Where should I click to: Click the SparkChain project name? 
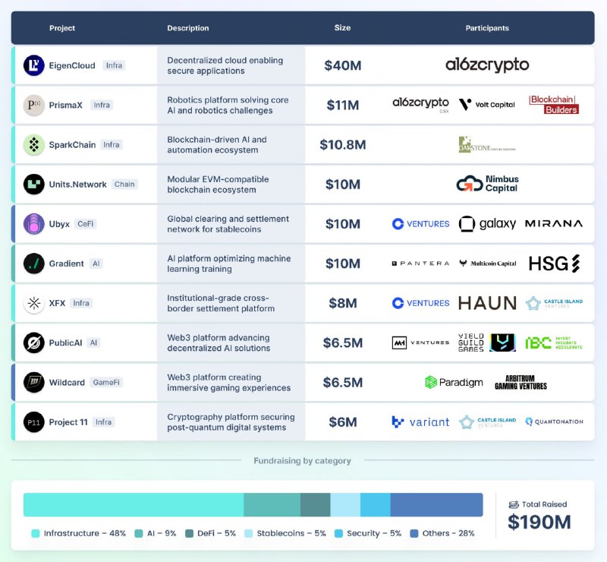pyautogui.click(x=72, y=144)
